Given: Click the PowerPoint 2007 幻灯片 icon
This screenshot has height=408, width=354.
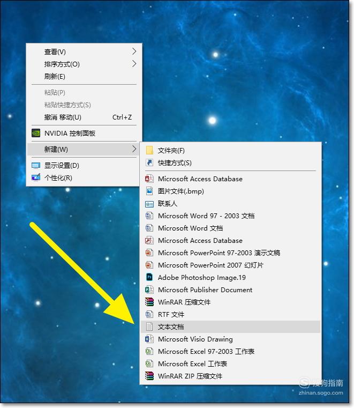Looking at the screenshot, I should (149, 265).
